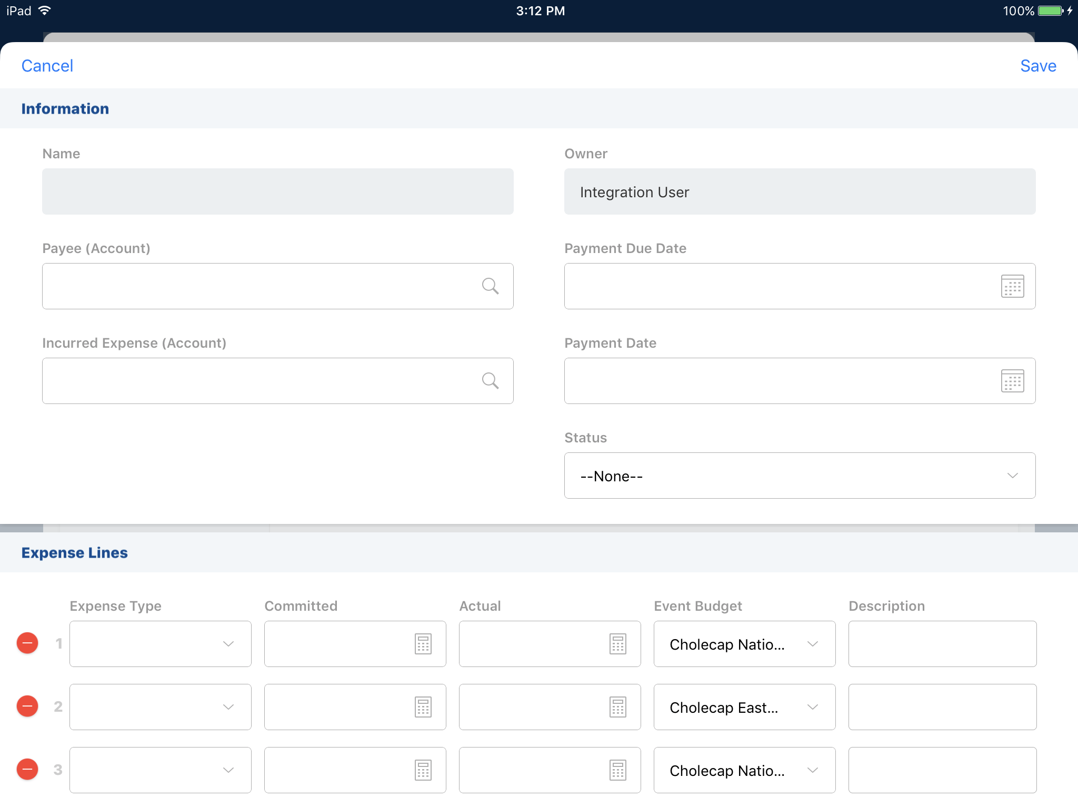Expand the Status dropdown showing --None--
Viewport: 1078px width, 808px height.
(799, 476)
